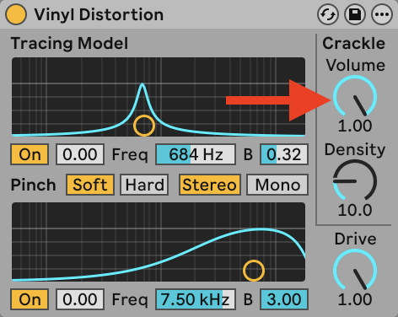Viewport: 398px width, 317px height.
Task: Click the Tracing Model section label
Action: click(x=69, y=44)
